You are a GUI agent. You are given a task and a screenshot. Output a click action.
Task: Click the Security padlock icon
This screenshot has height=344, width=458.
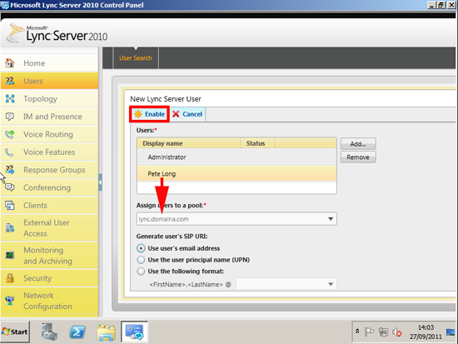pos(10,278)
